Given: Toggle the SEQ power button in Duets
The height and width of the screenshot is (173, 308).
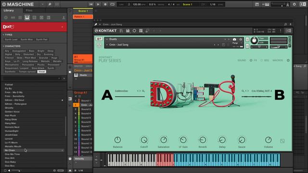Looking at the screenshot, I should 261,61.
